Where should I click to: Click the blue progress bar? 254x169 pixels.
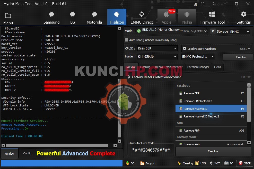pos(62,163)
